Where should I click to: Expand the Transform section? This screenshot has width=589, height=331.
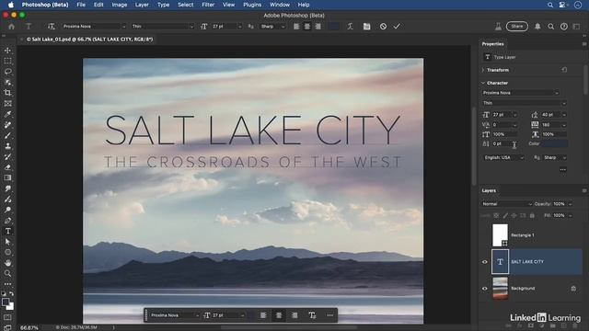[x=483, y=70]
